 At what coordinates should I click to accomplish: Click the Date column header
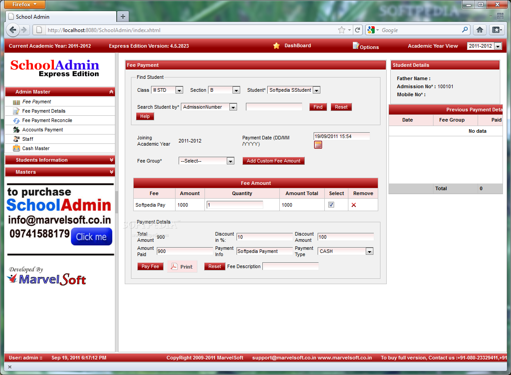click(411, 120)
